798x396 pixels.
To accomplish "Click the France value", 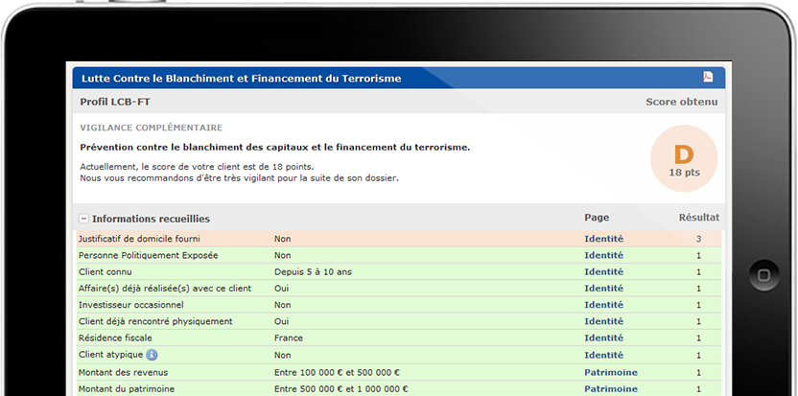I will (289, 338).
